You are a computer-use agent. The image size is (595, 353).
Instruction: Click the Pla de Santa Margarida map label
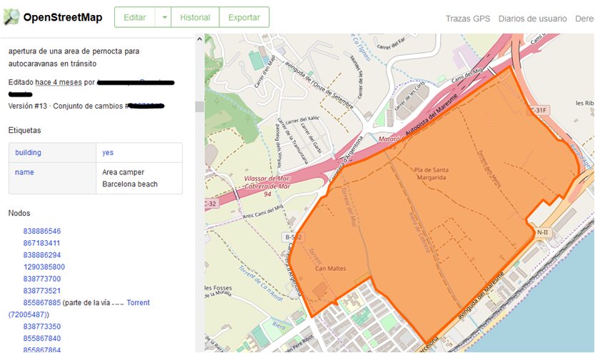(431, 174)
